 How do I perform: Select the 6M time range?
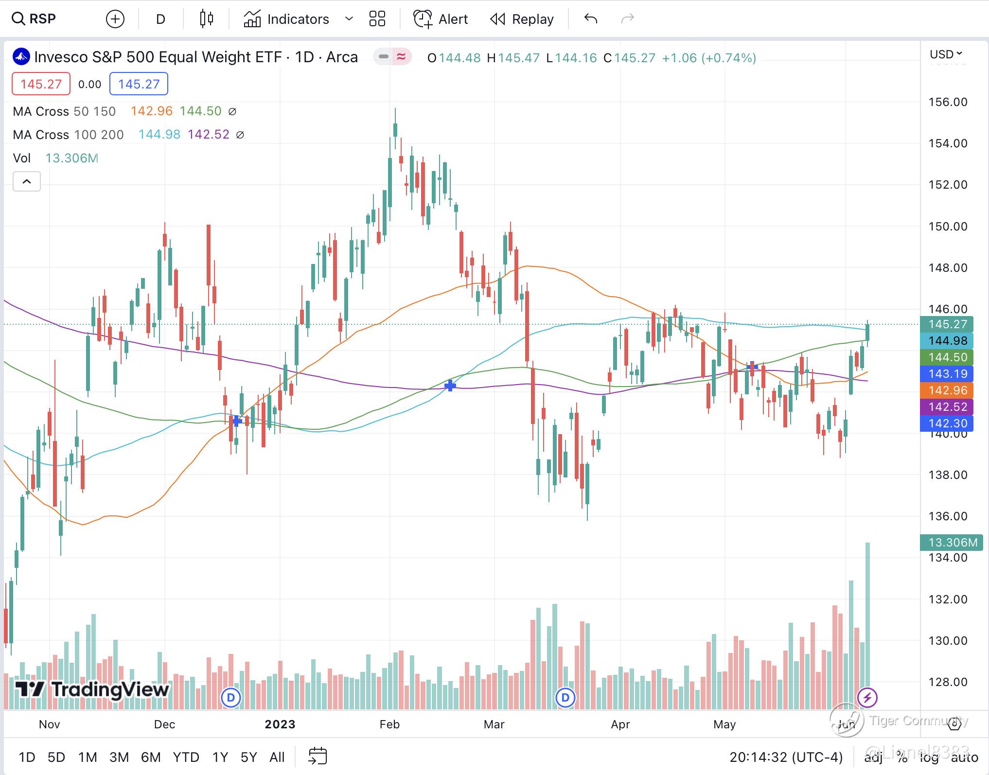pyautogui.click(x=151, y=757)
